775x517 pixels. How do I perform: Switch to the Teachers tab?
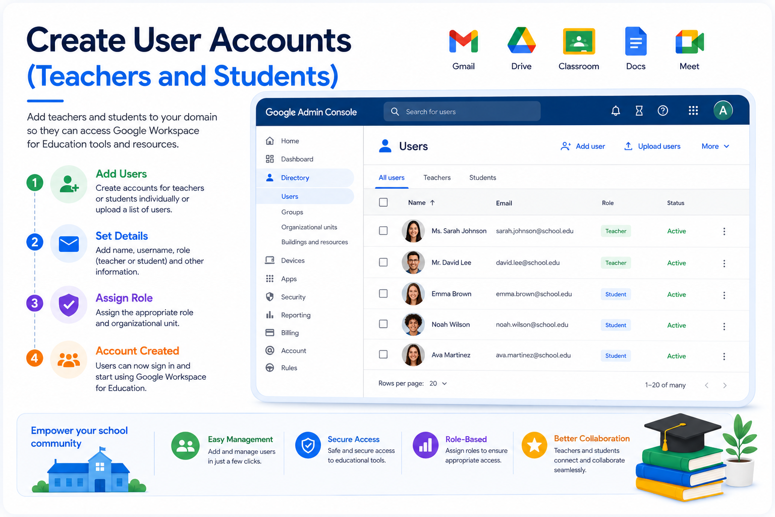pyautogui.click(x=437, y=178)
